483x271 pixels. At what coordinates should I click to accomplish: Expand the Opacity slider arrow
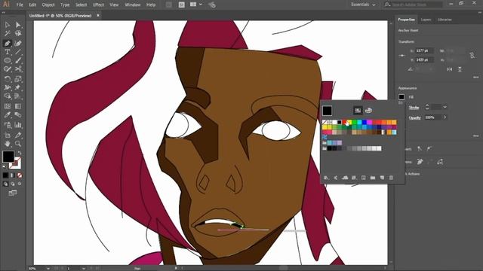coord(445,117)
